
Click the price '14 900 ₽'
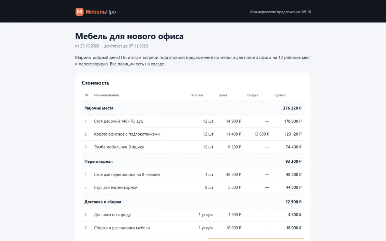click(x=234, y=121)
